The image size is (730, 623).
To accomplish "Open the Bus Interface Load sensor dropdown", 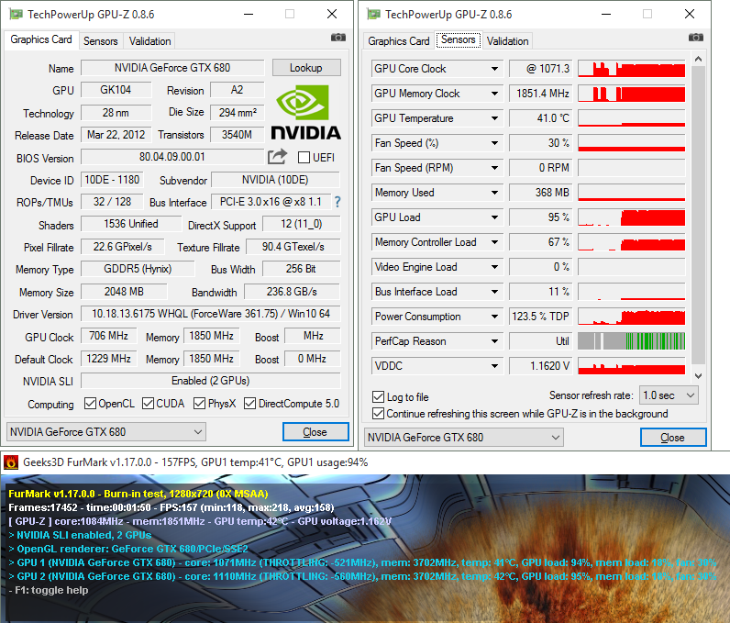I will pos(494,292).
